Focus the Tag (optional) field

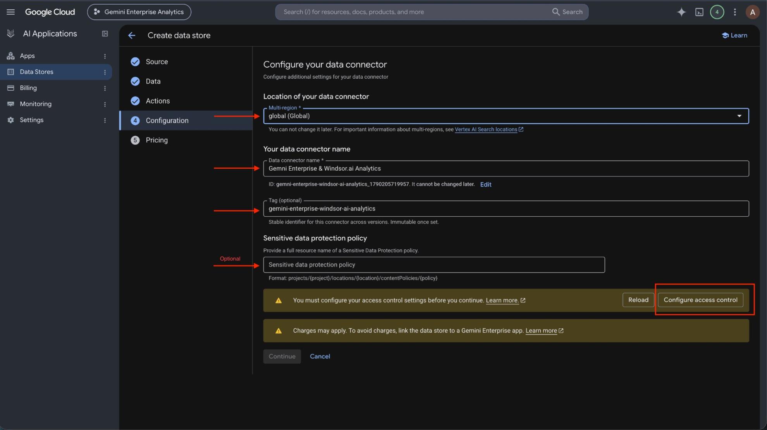click(x=506, y=209)
